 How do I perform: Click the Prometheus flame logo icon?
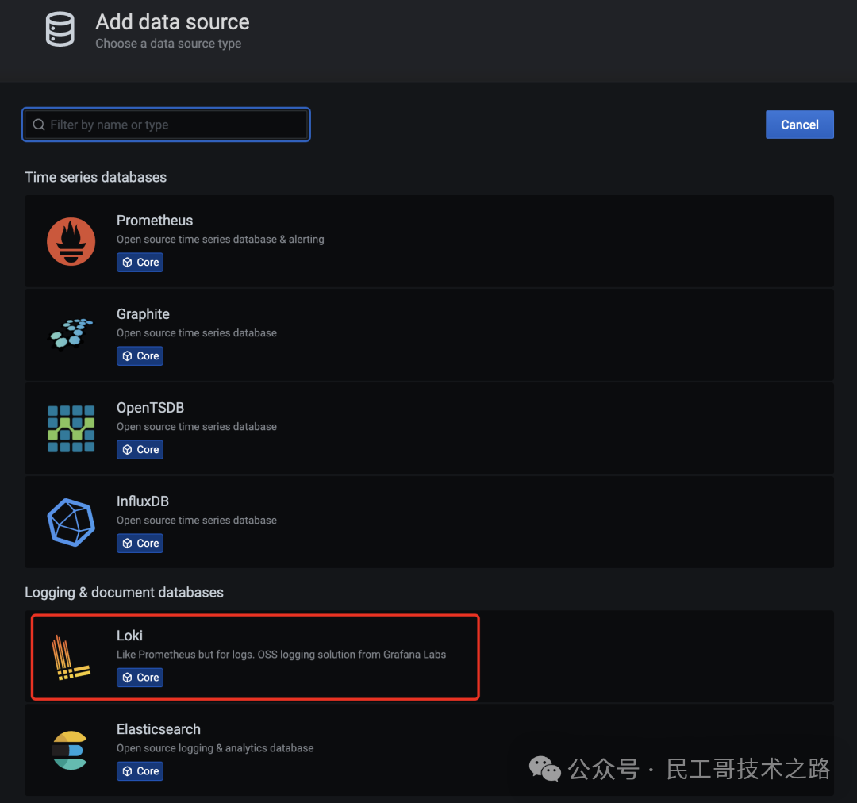71,241
